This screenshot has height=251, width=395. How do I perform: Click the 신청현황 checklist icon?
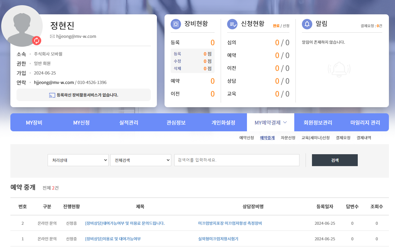pos(232,24)
